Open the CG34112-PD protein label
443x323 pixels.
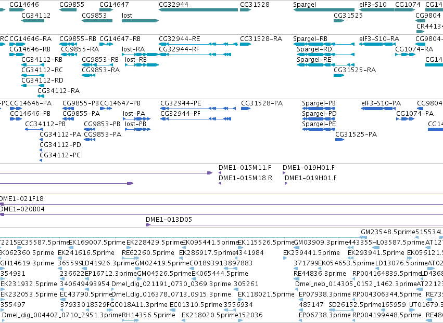[x=60, y=145]
